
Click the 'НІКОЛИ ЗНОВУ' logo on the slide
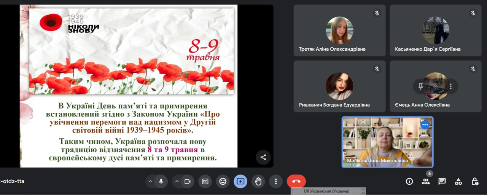pos(83,28)
